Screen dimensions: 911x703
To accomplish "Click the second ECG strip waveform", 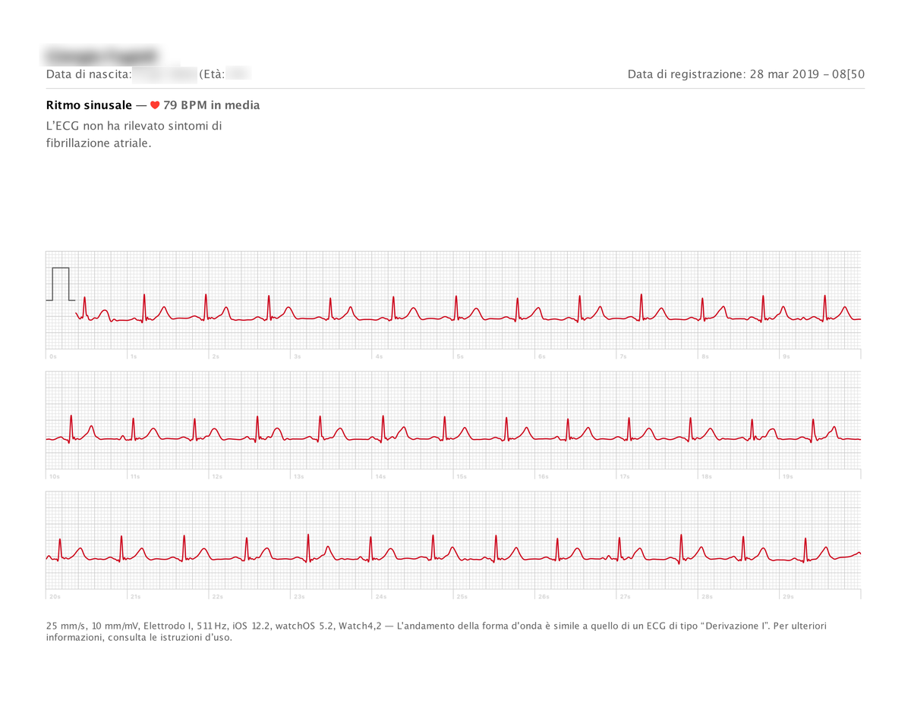I will (x=453, y=430).
